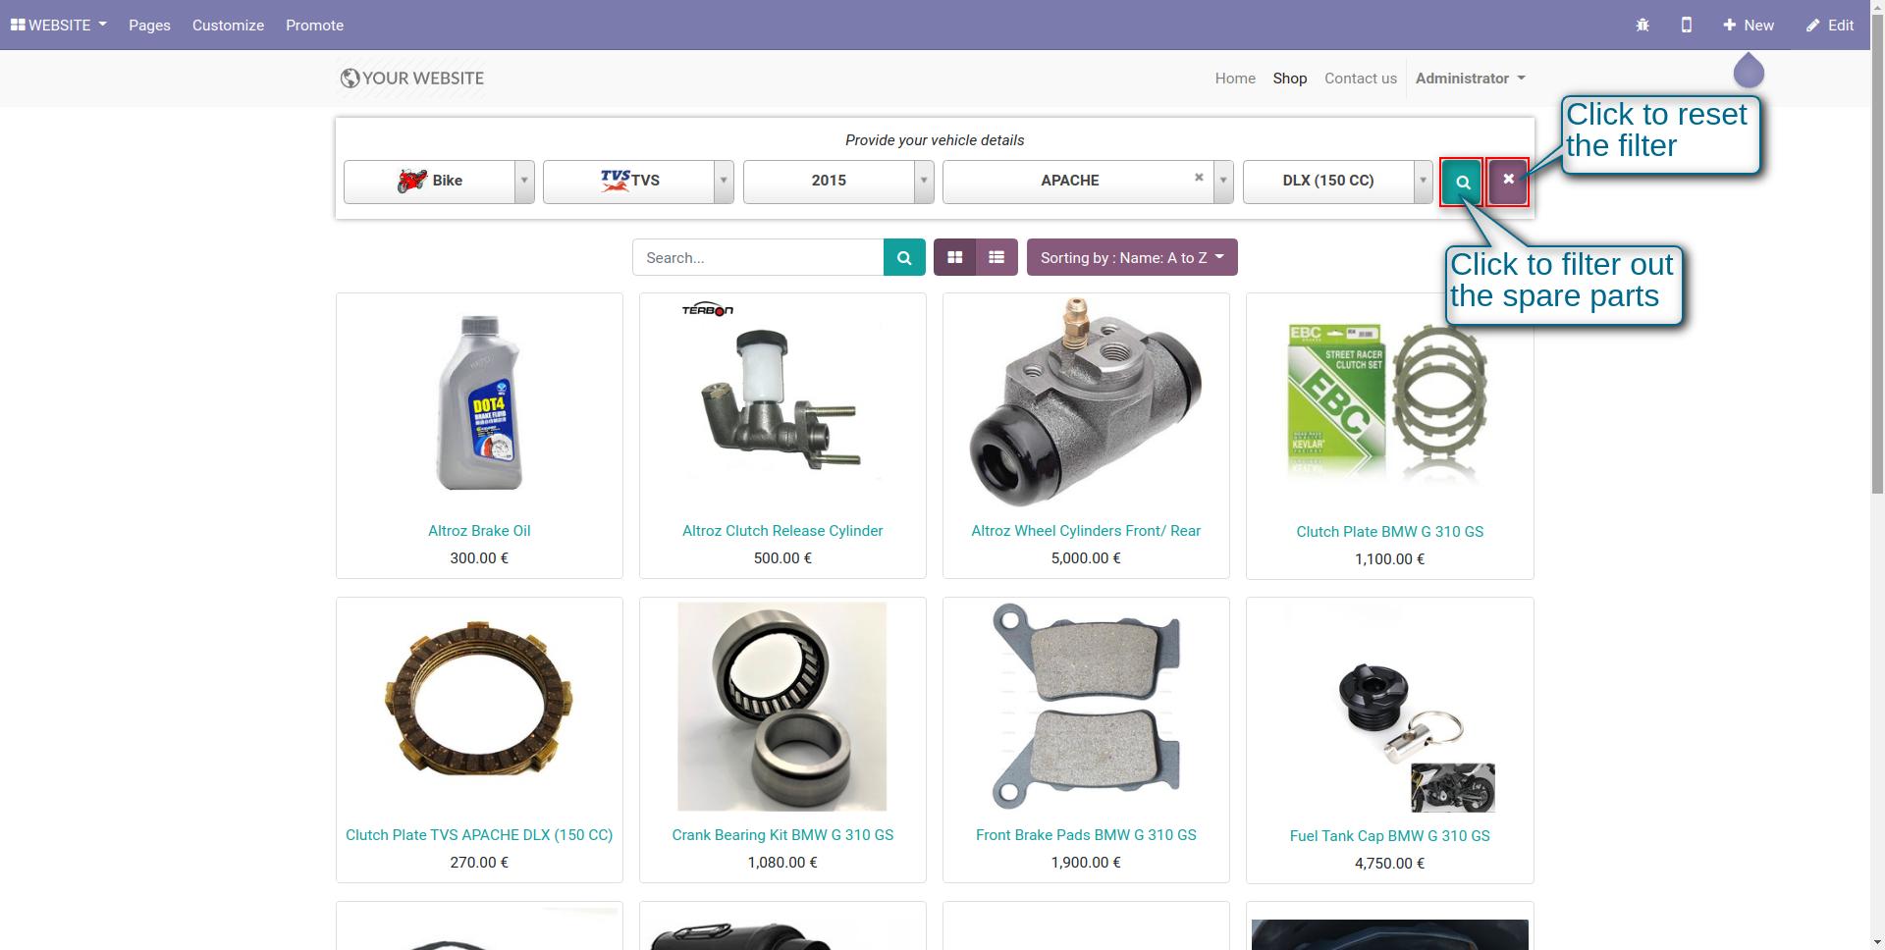This screenshot has height=950, width=1885.
Task: Click the crank bearing kit image
Action: 782,707
